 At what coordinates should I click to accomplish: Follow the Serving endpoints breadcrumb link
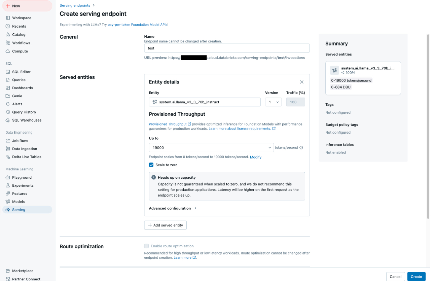point(75,5)
